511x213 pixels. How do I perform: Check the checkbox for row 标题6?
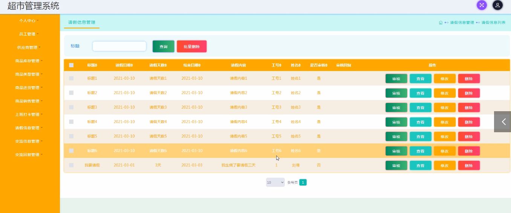71,151
